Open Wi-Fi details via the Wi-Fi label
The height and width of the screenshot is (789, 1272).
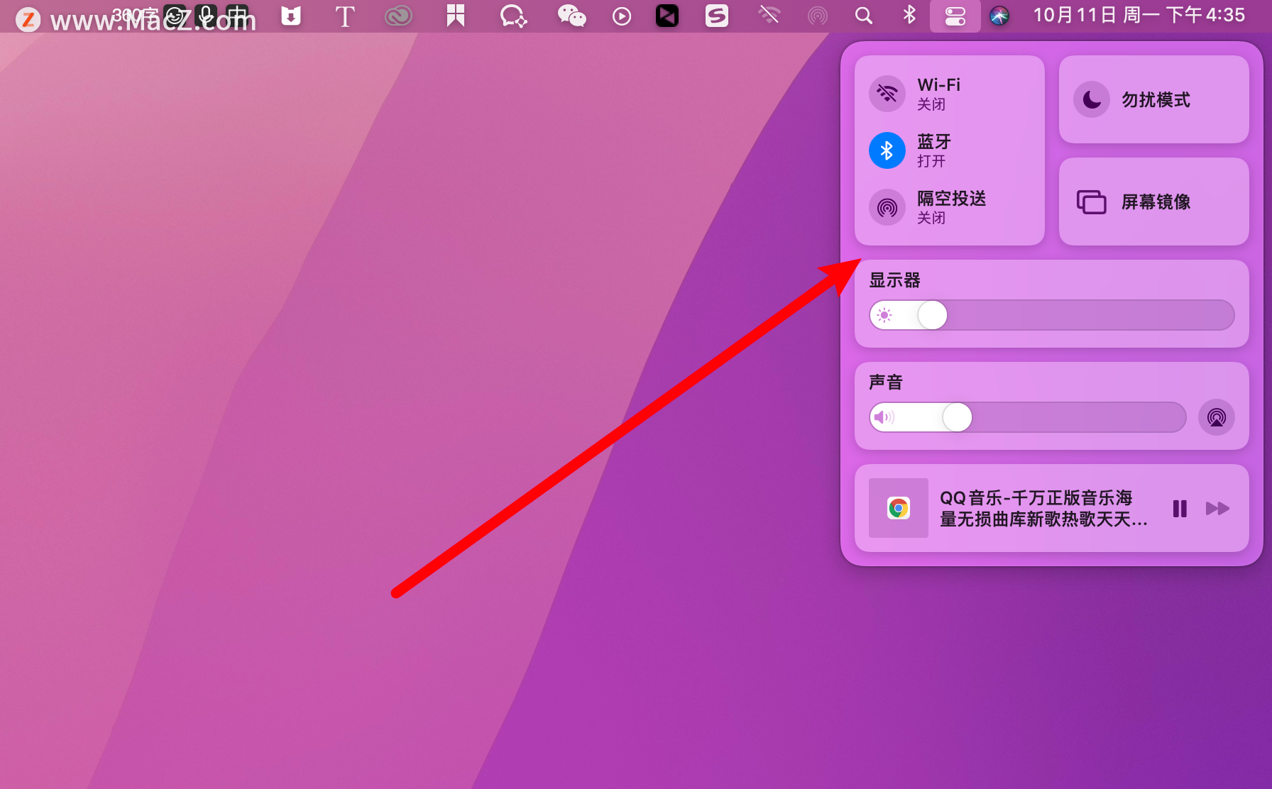point(938,85)
